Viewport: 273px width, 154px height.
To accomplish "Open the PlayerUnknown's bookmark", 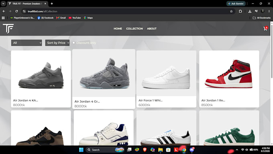I will tap(22, 18).
